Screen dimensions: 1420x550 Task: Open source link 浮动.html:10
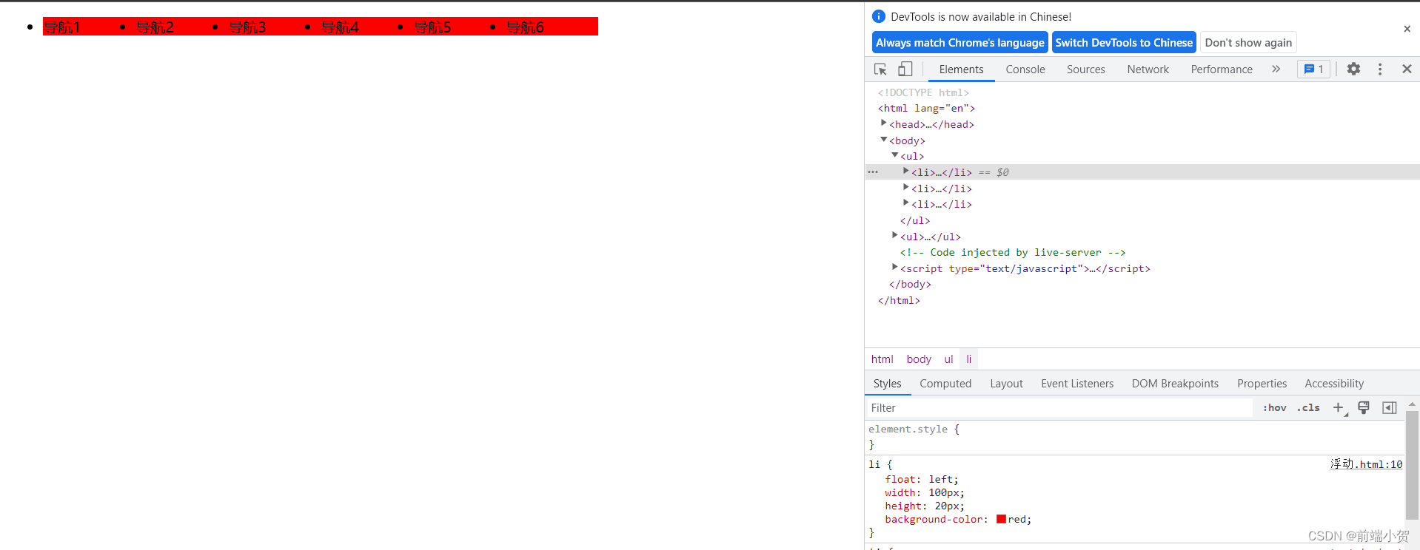point(1366,464)
